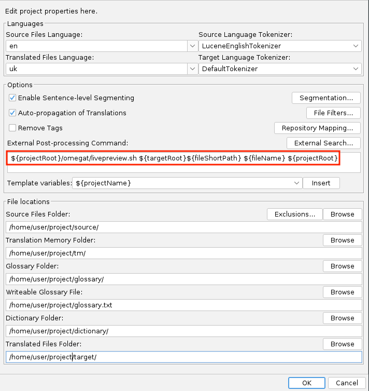Screen dimensions: 369x391
Task: Open Template variables dropdown list
Action: [x=296, y=183]
